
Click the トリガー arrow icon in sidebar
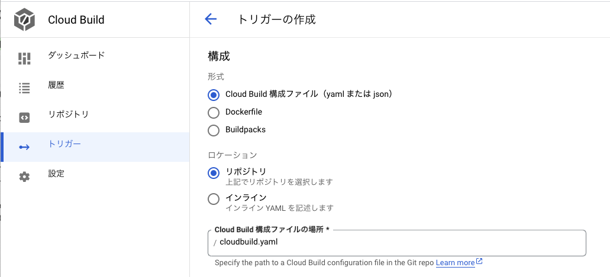[x=24, y=147]
